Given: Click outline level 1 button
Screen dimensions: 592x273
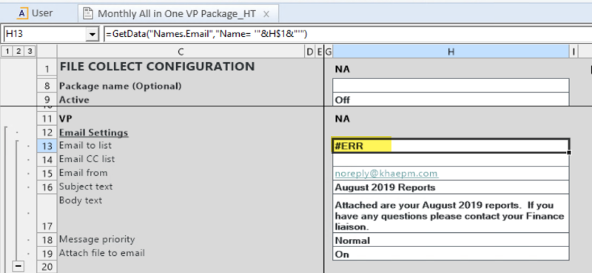Looking at the screenshot, I should click(x=7, y=51).
